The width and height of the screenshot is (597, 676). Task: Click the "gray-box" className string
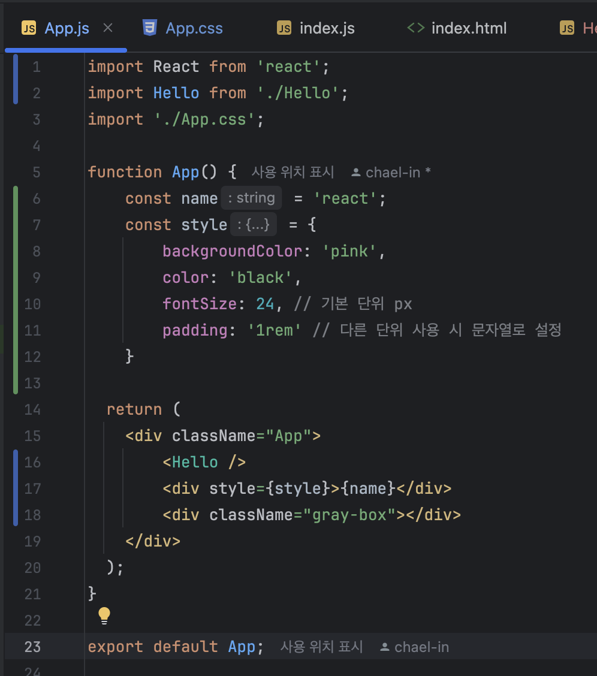(x=349, y=515)
